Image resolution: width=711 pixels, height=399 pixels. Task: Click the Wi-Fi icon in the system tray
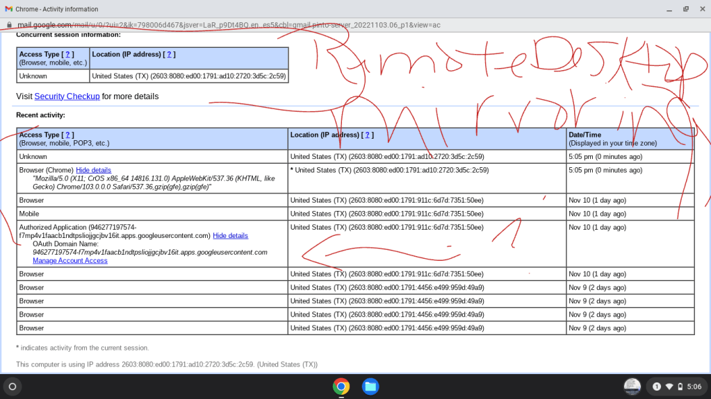coord(669,387)
